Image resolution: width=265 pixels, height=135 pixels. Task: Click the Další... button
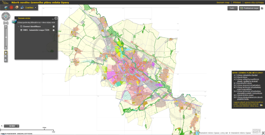point(233,8)
